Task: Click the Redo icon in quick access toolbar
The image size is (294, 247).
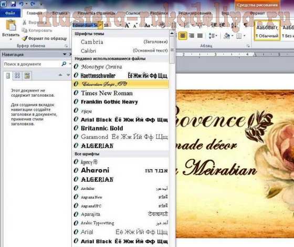Action: tap(33, 4)
